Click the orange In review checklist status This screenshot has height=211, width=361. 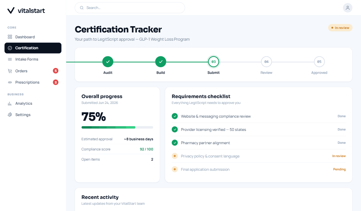(x=339, y=156)
